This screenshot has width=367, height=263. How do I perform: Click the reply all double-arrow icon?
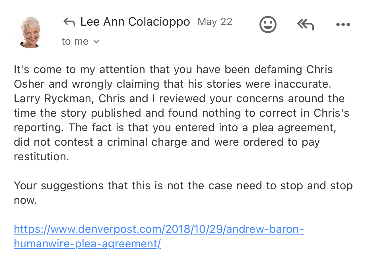coord(306,24)
